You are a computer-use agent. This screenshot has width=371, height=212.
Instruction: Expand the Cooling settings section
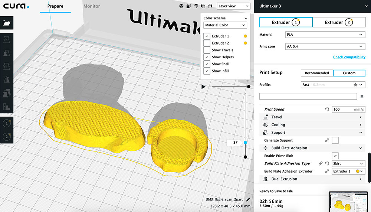point(312,125)
